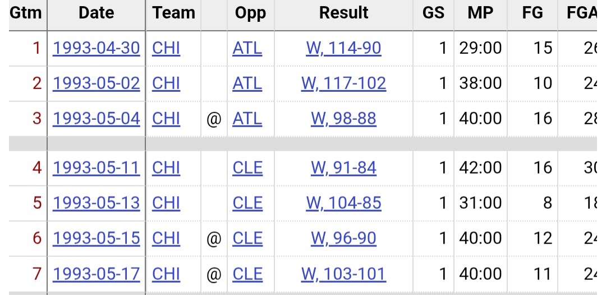Viewport: 606px width, 295px height.
Task: Click CHI team link in game 7 row
Action: (x=166, y=274)
